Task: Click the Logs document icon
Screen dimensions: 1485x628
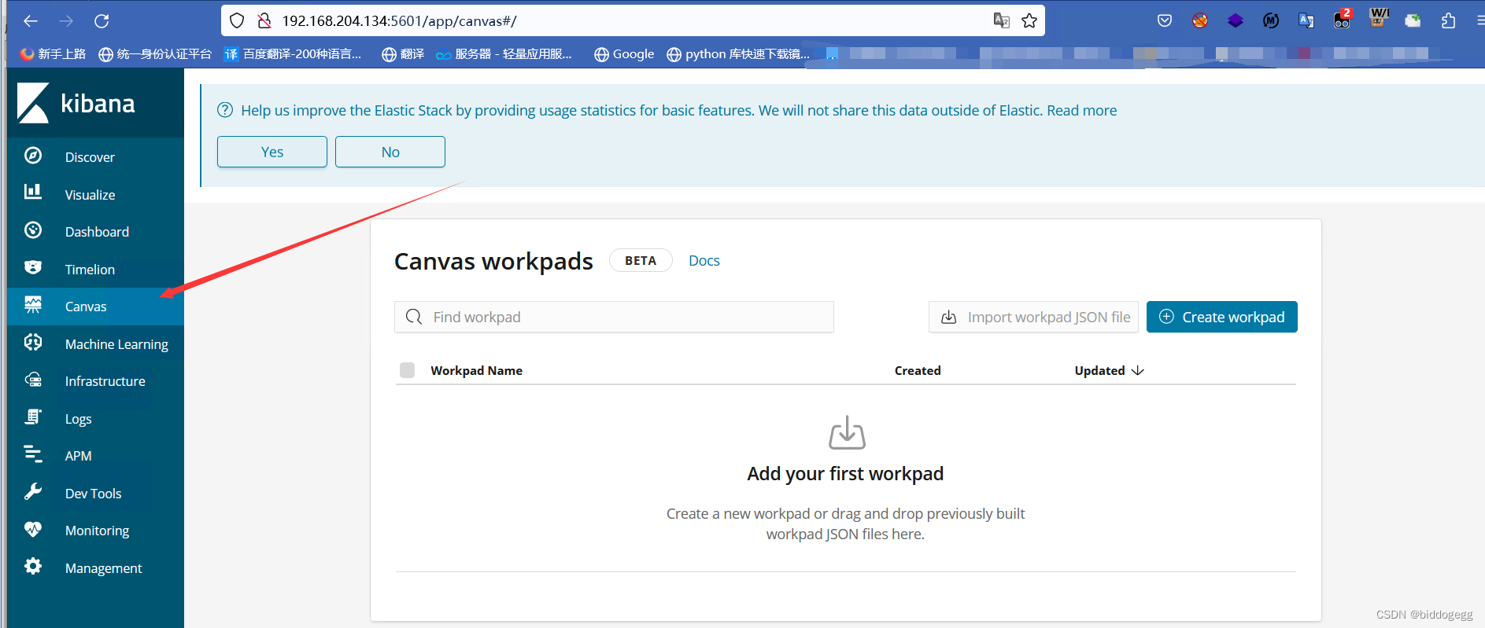Action: tap(33, 417)
